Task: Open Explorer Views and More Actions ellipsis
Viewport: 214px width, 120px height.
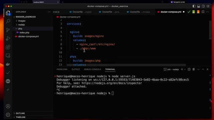Action: pyautogui.click(x=49, y=12)
